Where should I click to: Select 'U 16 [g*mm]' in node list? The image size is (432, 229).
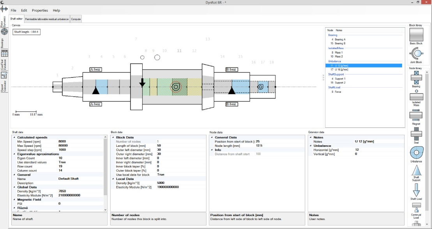tap(340, 69)
